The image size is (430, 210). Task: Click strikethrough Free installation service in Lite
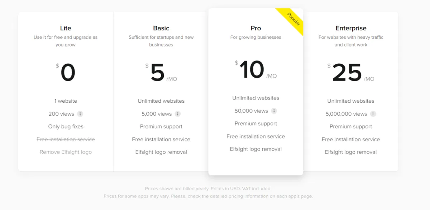click(x=66, y=140)
